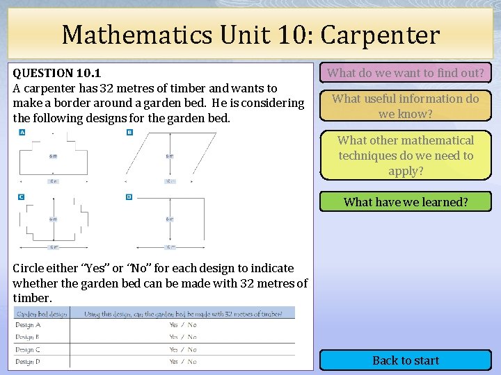The image size is (501, 375).
Task: Go 'Back to start' via blue button
Action: [x=405, y=360]
